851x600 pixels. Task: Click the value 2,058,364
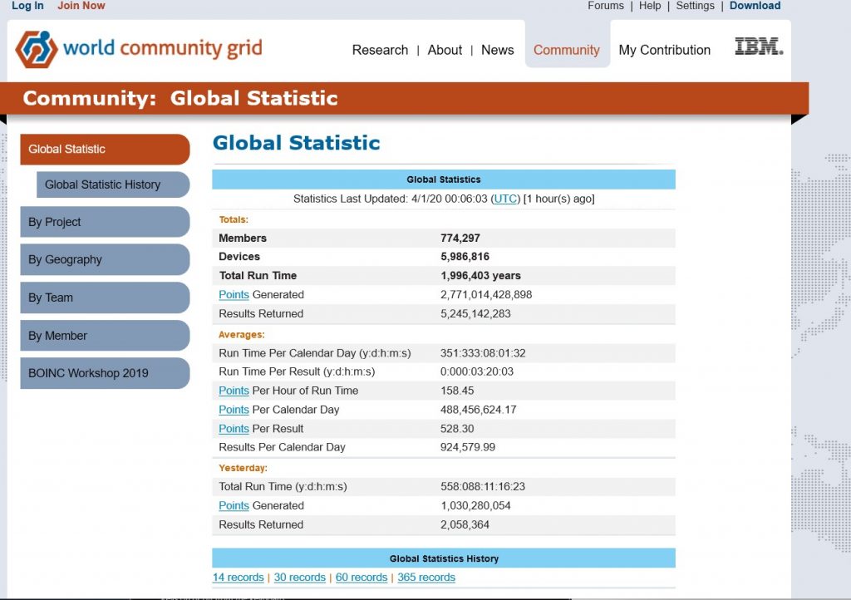(465, 524)
